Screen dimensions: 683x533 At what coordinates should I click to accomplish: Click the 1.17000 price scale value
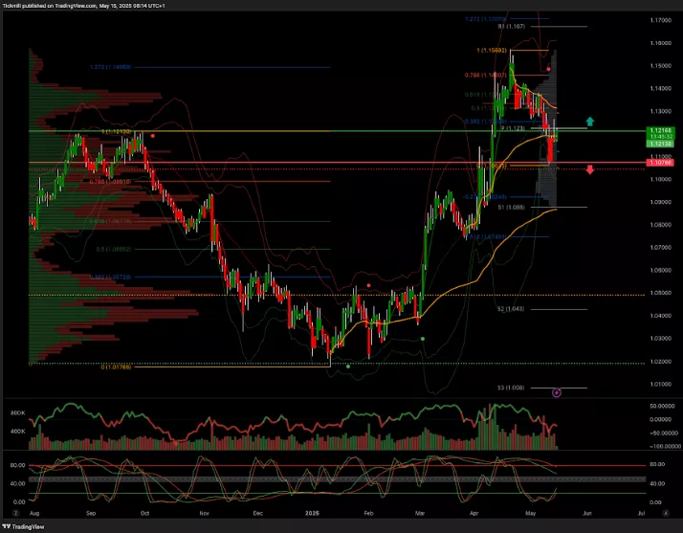coord(633,20)
